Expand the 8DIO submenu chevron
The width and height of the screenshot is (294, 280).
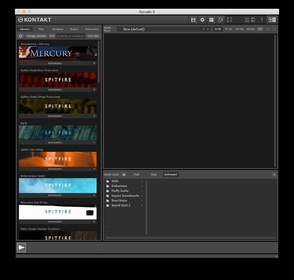142,181
